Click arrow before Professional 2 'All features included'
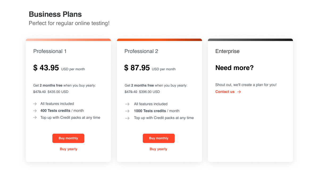319x180 pixels. click(x=127, y=104)
